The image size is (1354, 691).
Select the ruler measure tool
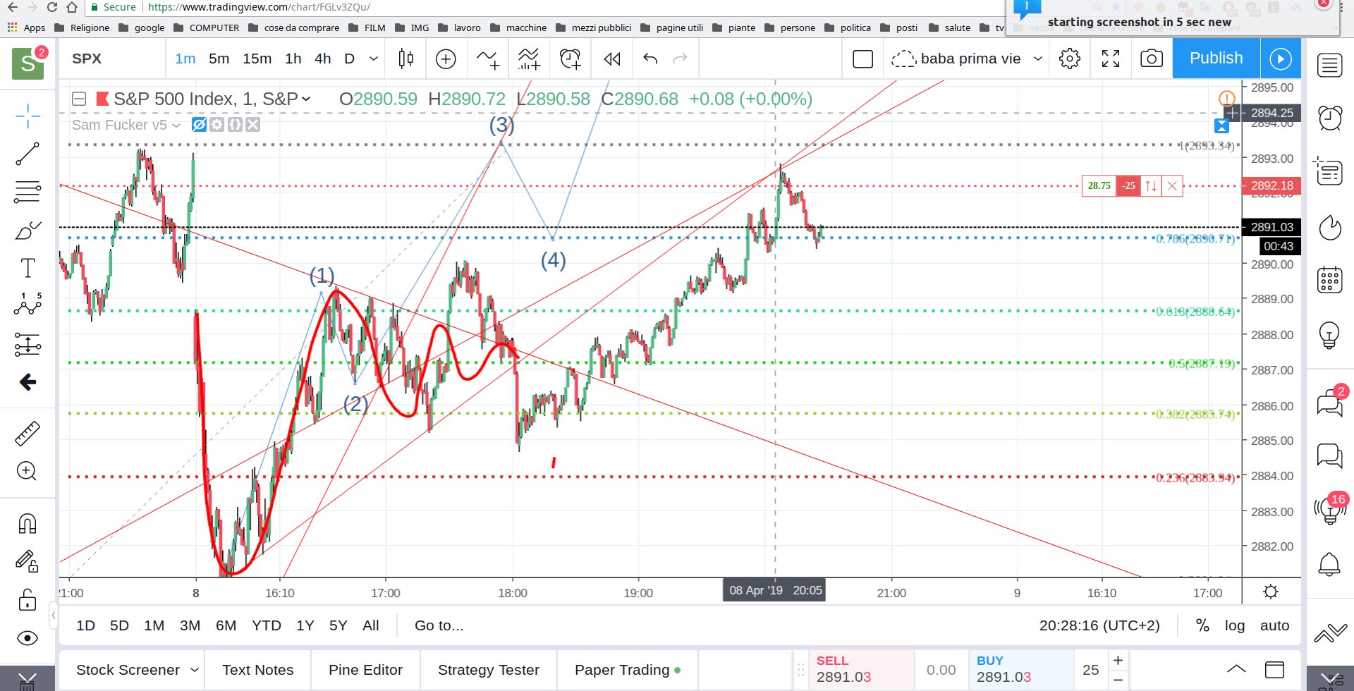(28, 434)
